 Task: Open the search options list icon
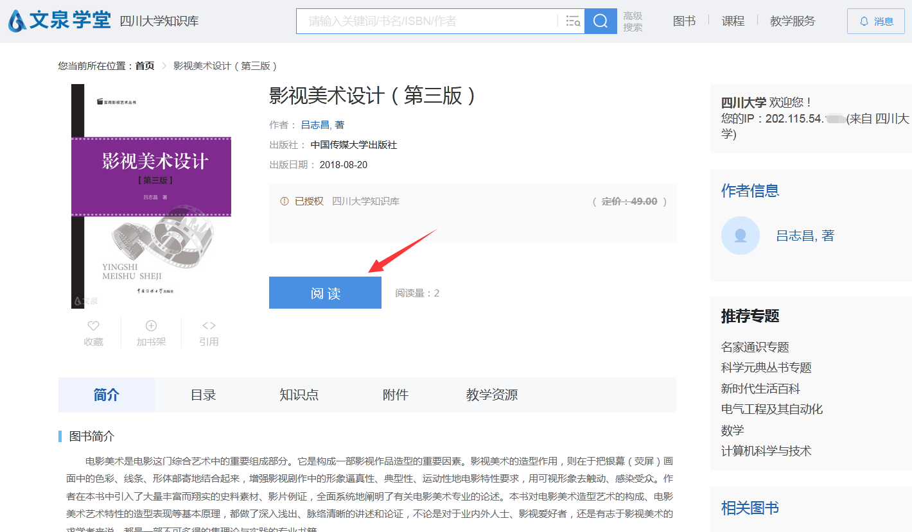(573, 21)
